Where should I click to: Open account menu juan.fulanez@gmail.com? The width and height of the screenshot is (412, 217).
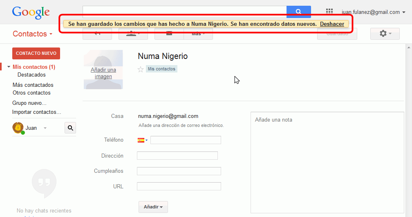coord(373,12)
